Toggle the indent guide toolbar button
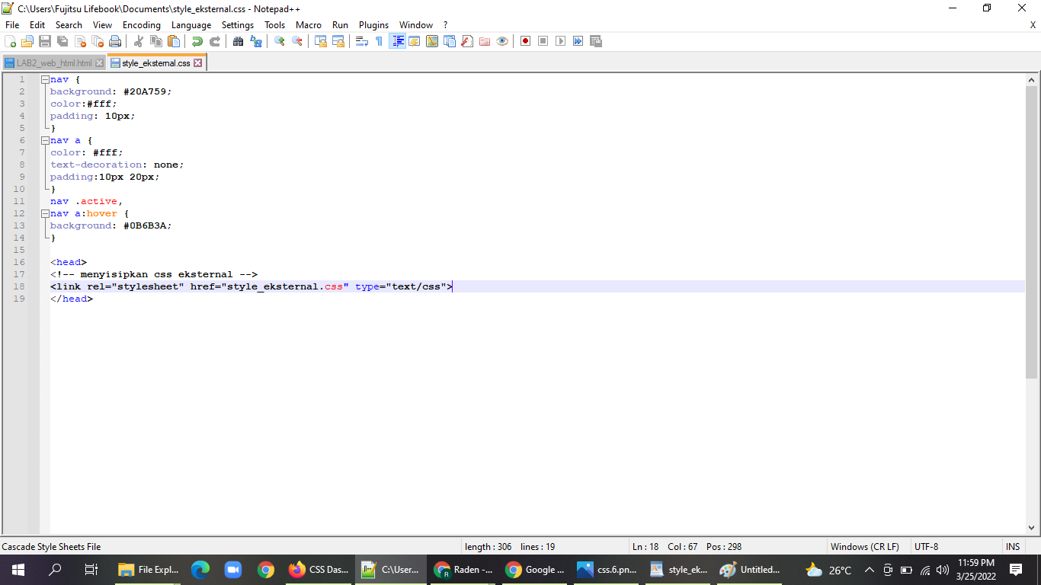 (397, 41)
